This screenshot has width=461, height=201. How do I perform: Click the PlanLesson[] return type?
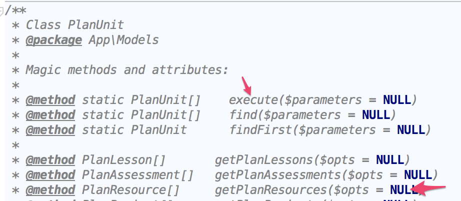[x=123, y=160]
